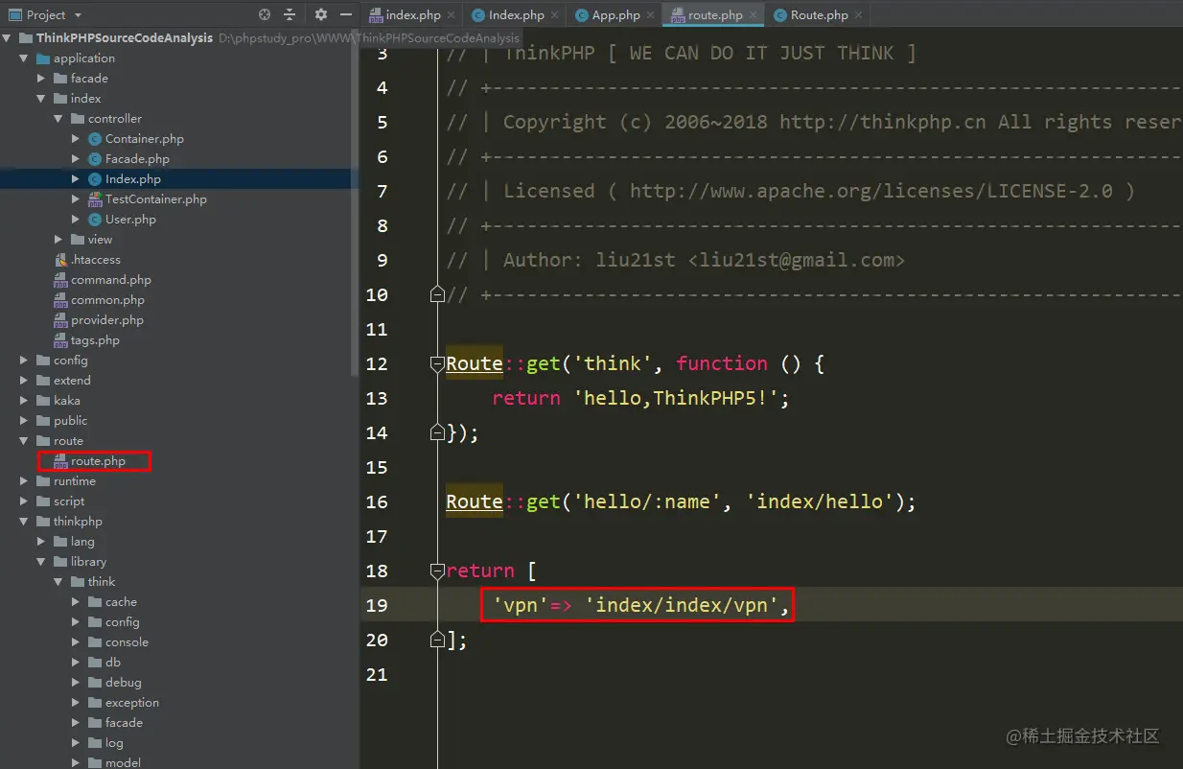Image resolution: width=1183 pixels, height=769 pixels.
Task: Select the TestContainer.php tree entry
Action: tap(155, 199)
